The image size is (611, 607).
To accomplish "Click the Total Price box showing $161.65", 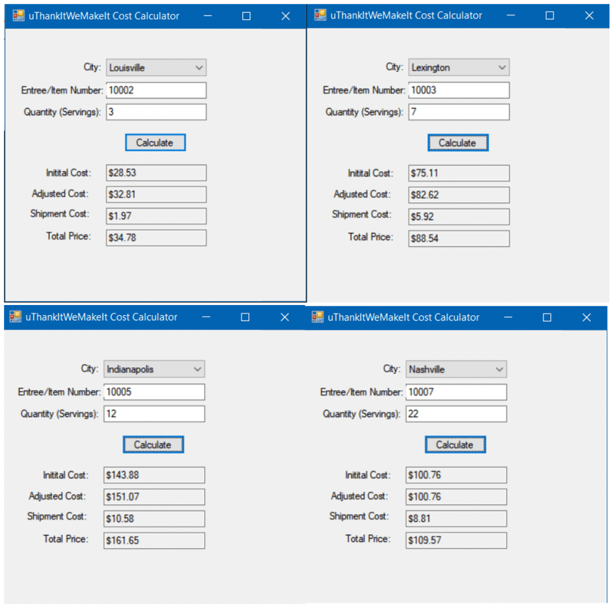I will 154,541.
